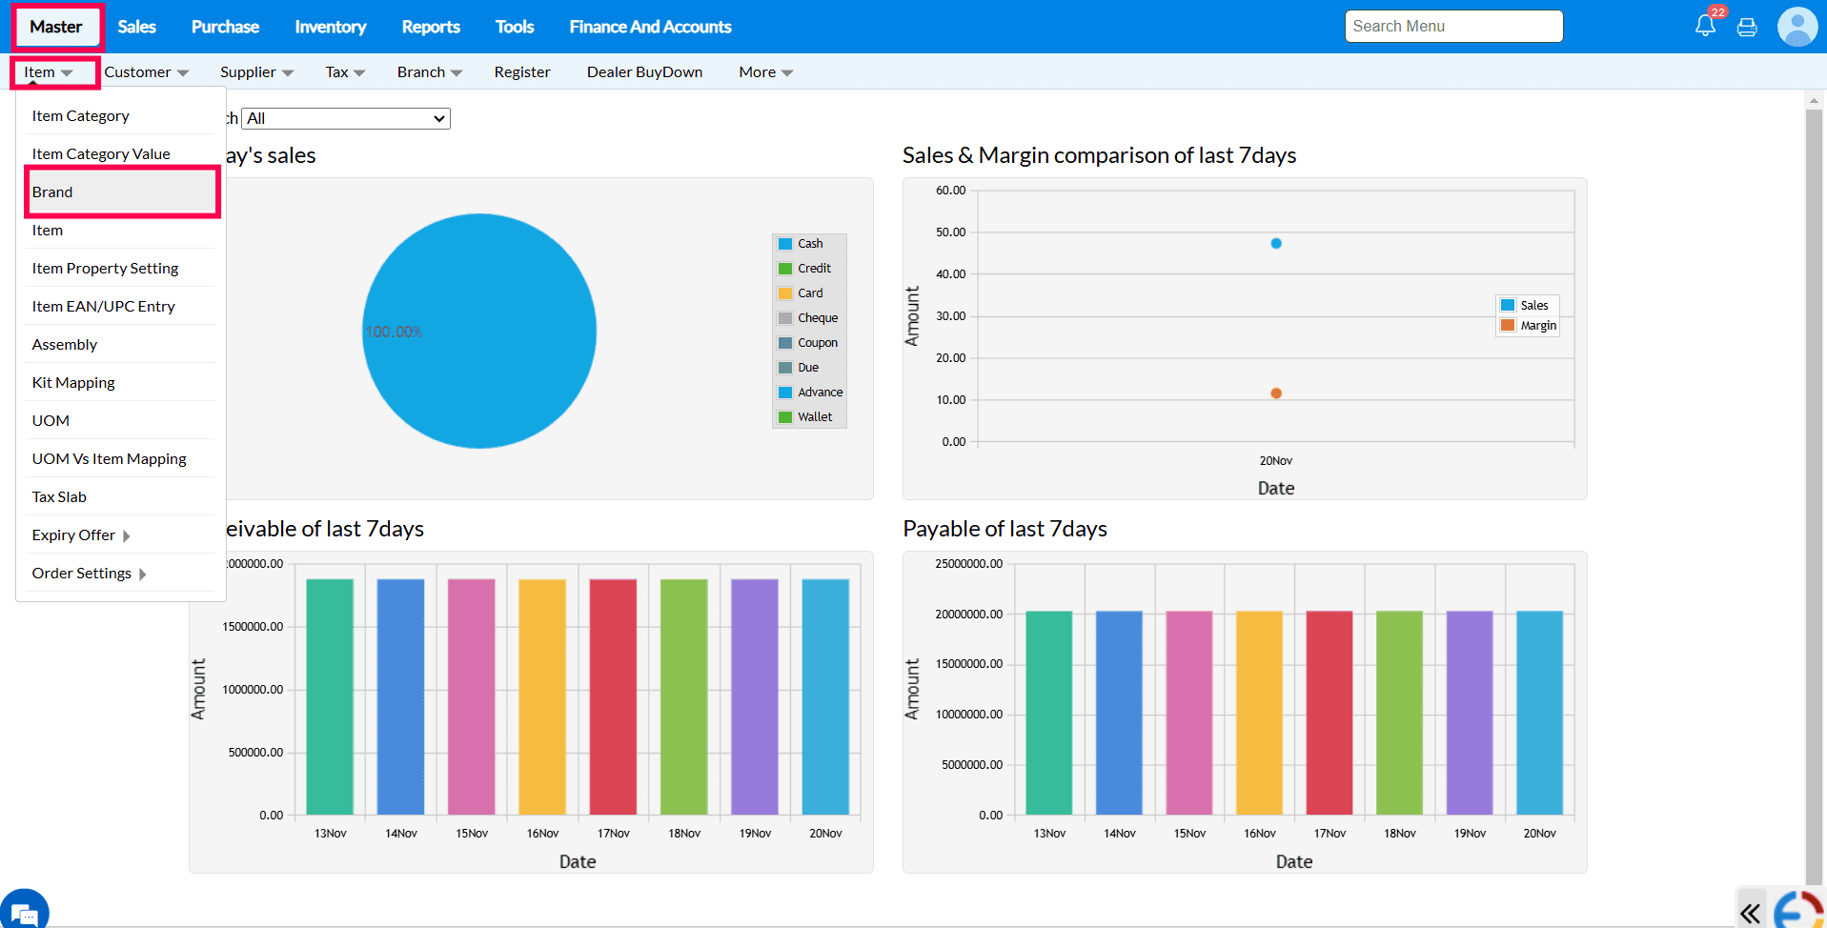Viewport: 1827px width, 928px height.
Task: Open the Register link
Action: pyautogui.click(x=521, y=72)
